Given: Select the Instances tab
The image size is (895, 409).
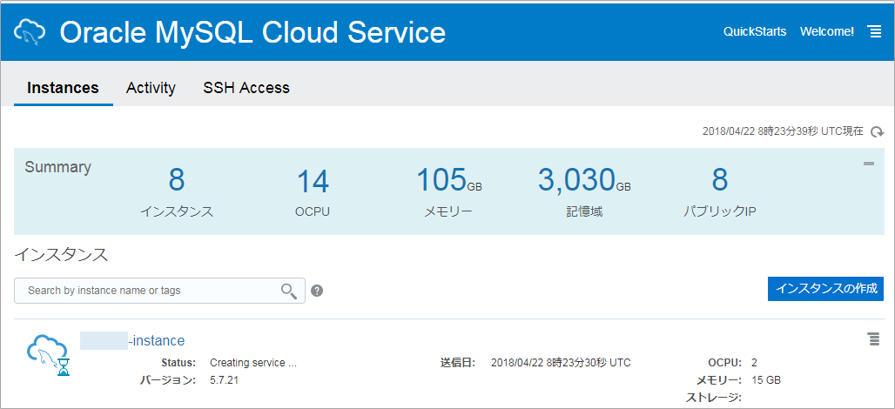Looking at the screenshot, I should click(x=64, y=88).
